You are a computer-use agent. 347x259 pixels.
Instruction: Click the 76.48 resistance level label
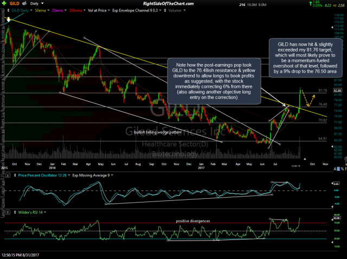pos(323,104)
